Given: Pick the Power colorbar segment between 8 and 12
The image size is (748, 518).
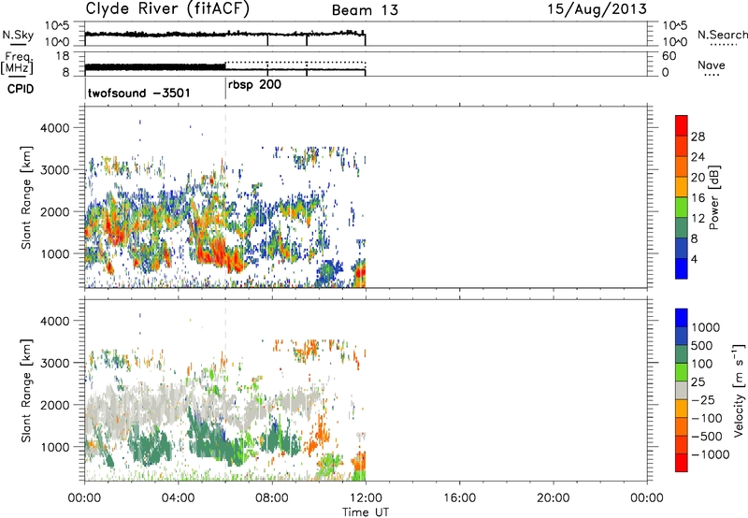Looking at the screenshot, I should point(682,228).
